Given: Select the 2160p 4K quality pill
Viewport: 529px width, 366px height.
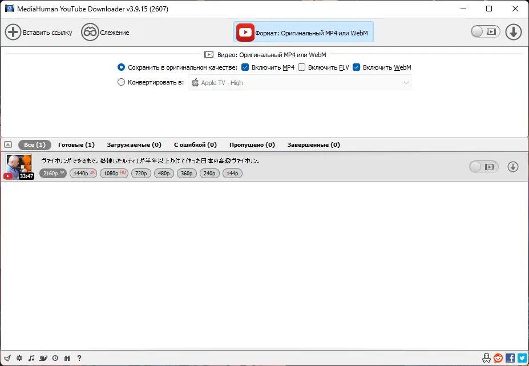Looking at the screenshot, I should [x=53, y=173].
